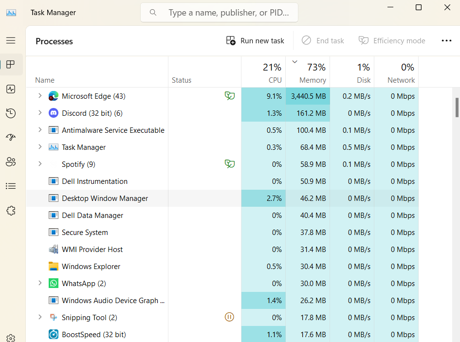Toggle the hamburger navigation menu
Viewport: 460px width, 342px height.
tap(11, 40)
